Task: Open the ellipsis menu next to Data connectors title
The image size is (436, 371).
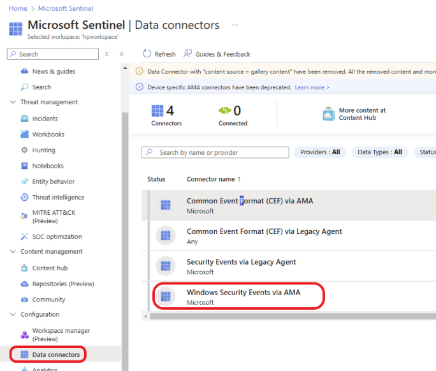Action: tap(235, 25)
